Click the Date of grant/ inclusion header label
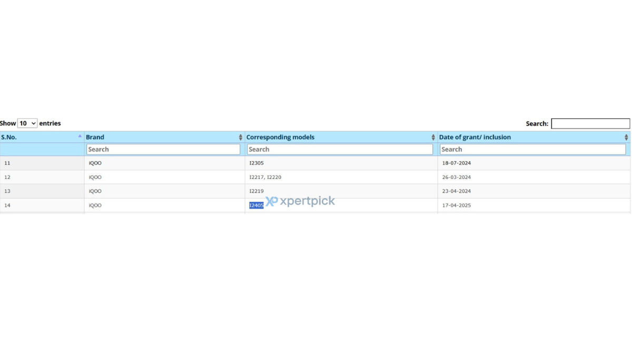This screenshot has width=632, height=358. 475,137
